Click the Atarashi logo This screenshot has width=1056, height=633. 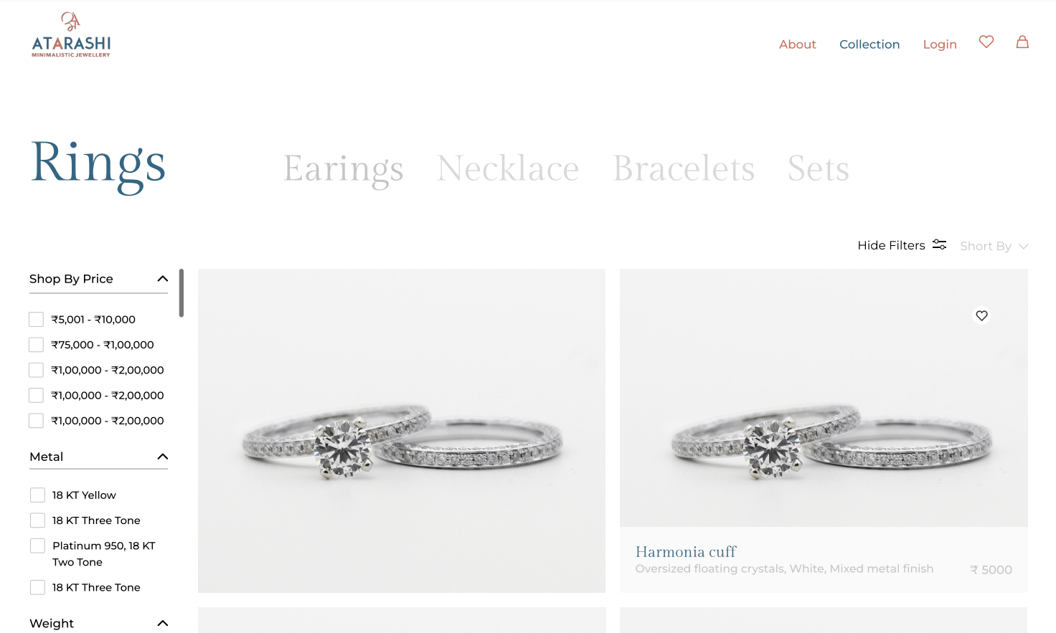click(71, 35)
